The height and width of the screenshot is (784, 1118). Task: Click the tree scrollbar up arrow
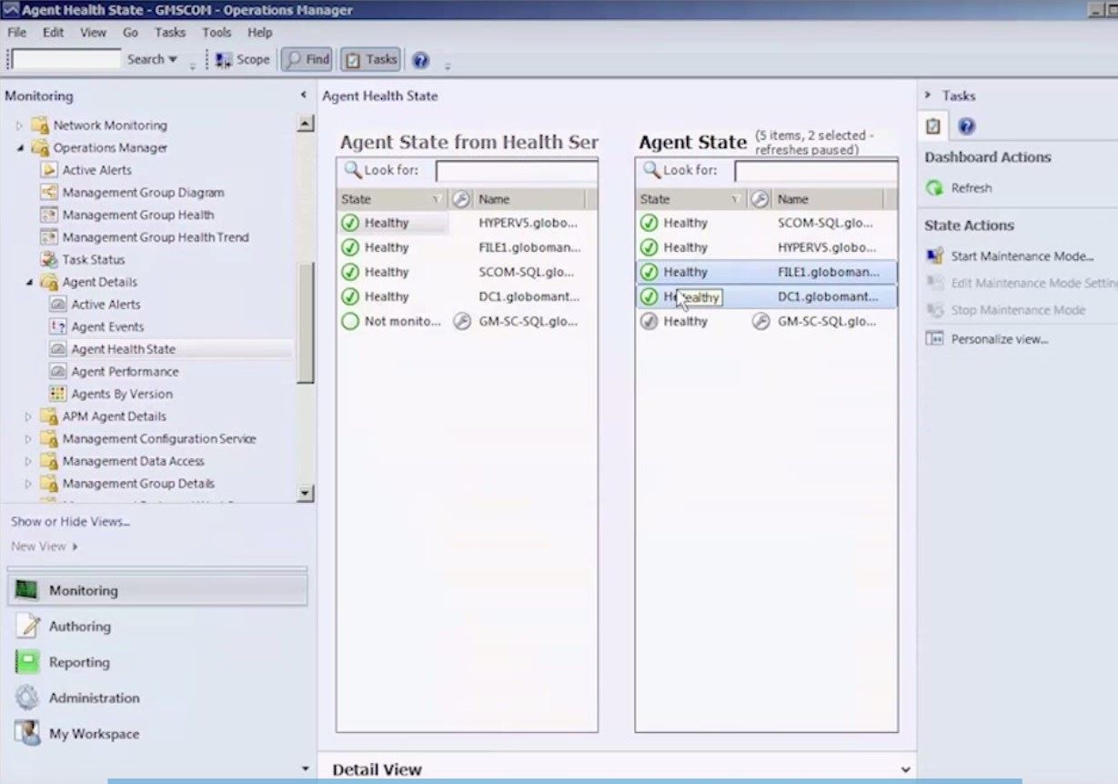[306, 125]
